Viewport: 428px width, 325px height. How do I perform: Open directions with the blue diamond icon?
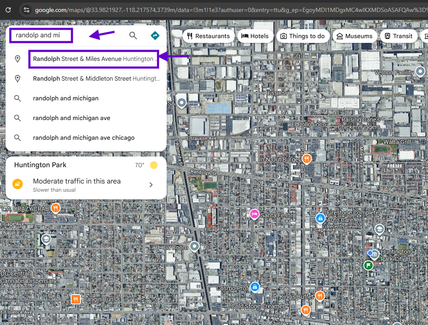pos(155,36)
